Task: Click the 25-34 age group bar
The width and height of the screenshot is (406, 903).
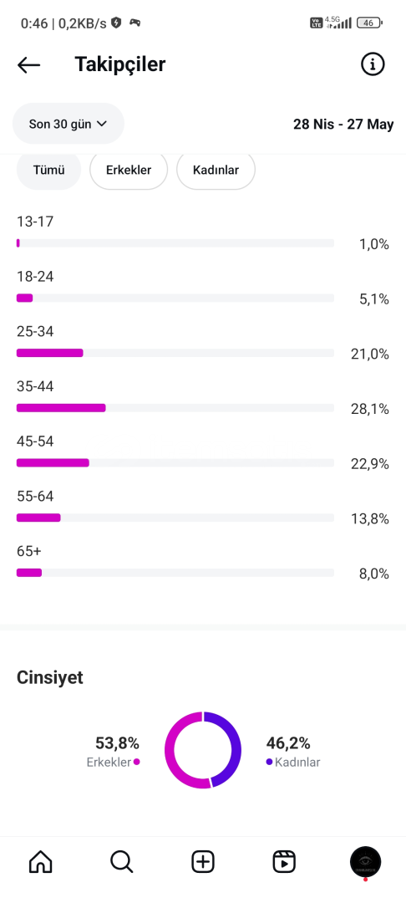Action: pyautogui.click(x=175, y=353)
